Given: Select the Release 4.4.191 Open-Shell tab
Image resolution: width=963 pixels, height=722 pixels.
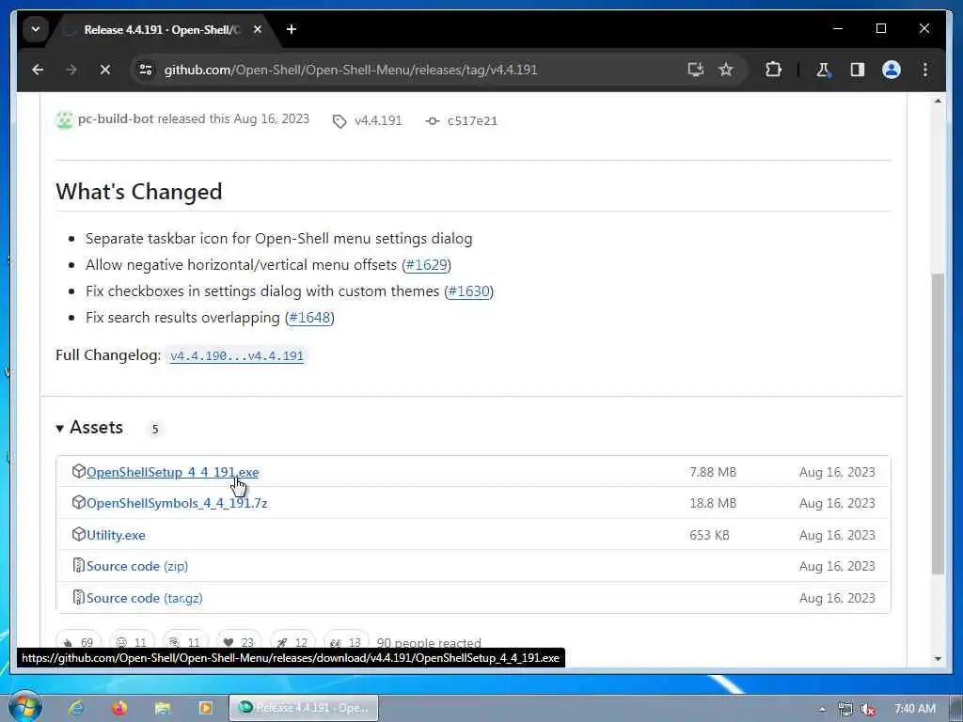Looking at the screenshot, I should pyautogui.click(x=162, y=29).
